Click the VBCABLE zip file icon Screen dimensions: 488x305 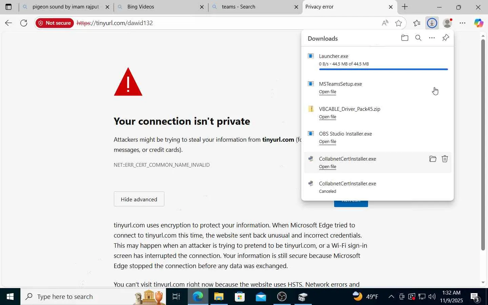tap(311, 109)
